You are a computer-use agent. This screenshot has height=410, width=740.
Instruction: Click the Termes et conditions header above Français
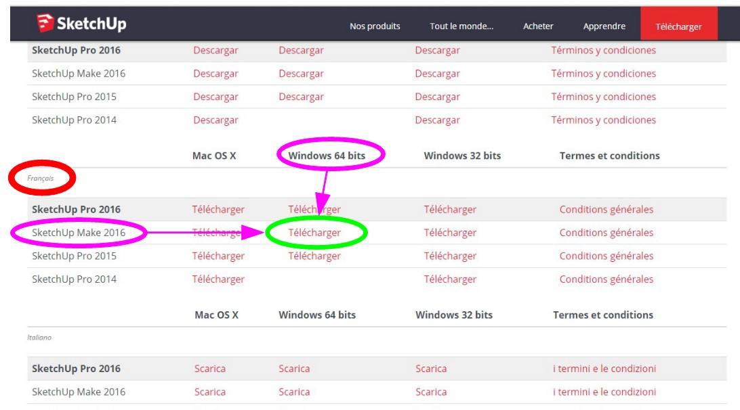(610, 156)
